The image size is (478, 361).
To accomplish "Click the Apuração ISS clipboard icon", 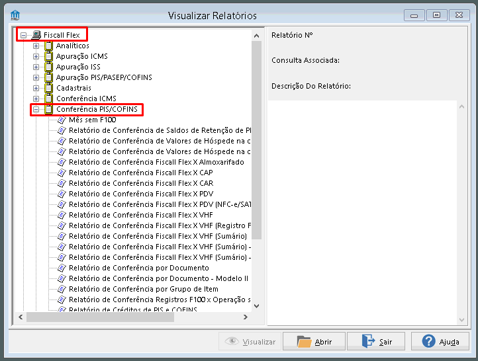I will 48,67.
